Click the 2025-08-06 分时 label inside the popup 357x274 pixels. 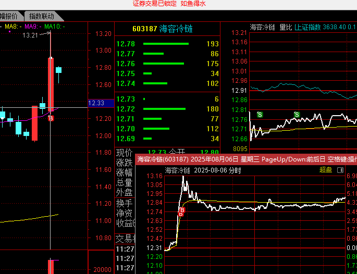(x=217, y=170)
